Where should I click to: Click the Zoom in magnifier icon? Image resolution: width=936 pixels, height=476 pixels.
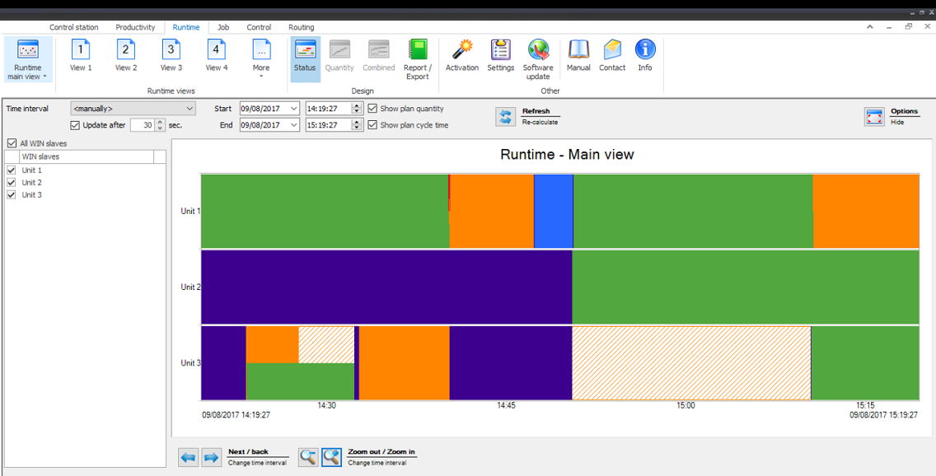coord(331,457)
